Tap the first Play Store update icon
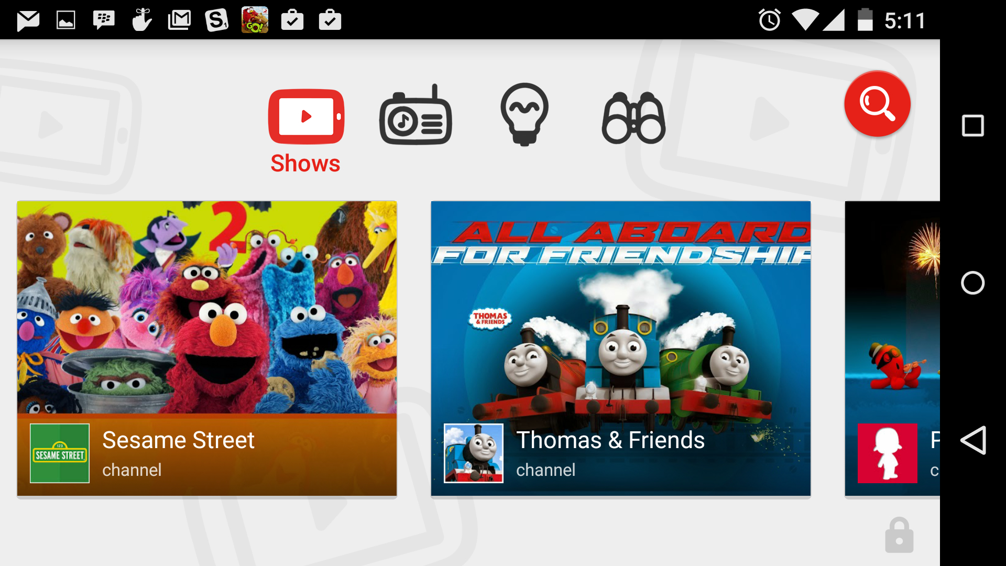 point(292,20)
